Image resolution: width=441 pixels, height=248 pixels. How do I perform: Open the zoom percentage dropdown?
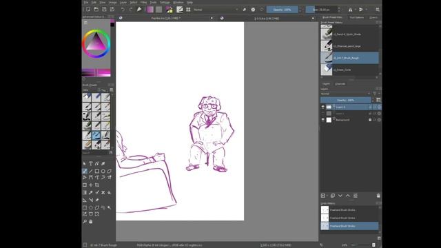pyautogui.click(x=345, y=245)
